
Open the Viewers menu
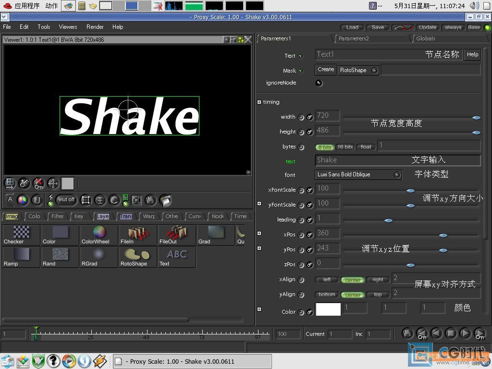[68, 27]
